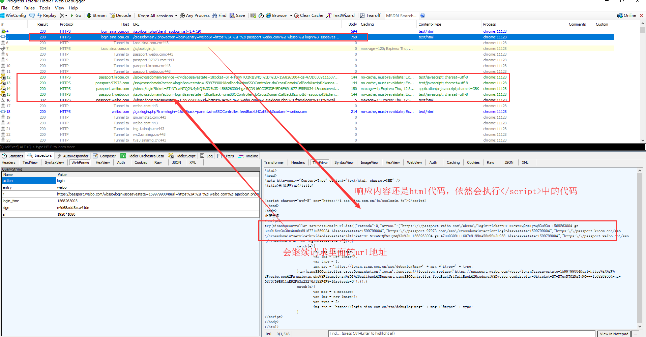Image resolution: width=646 pixels, height=337 pixels.
Task: Click View in Notepad button
Action: [x=614, y=334]
